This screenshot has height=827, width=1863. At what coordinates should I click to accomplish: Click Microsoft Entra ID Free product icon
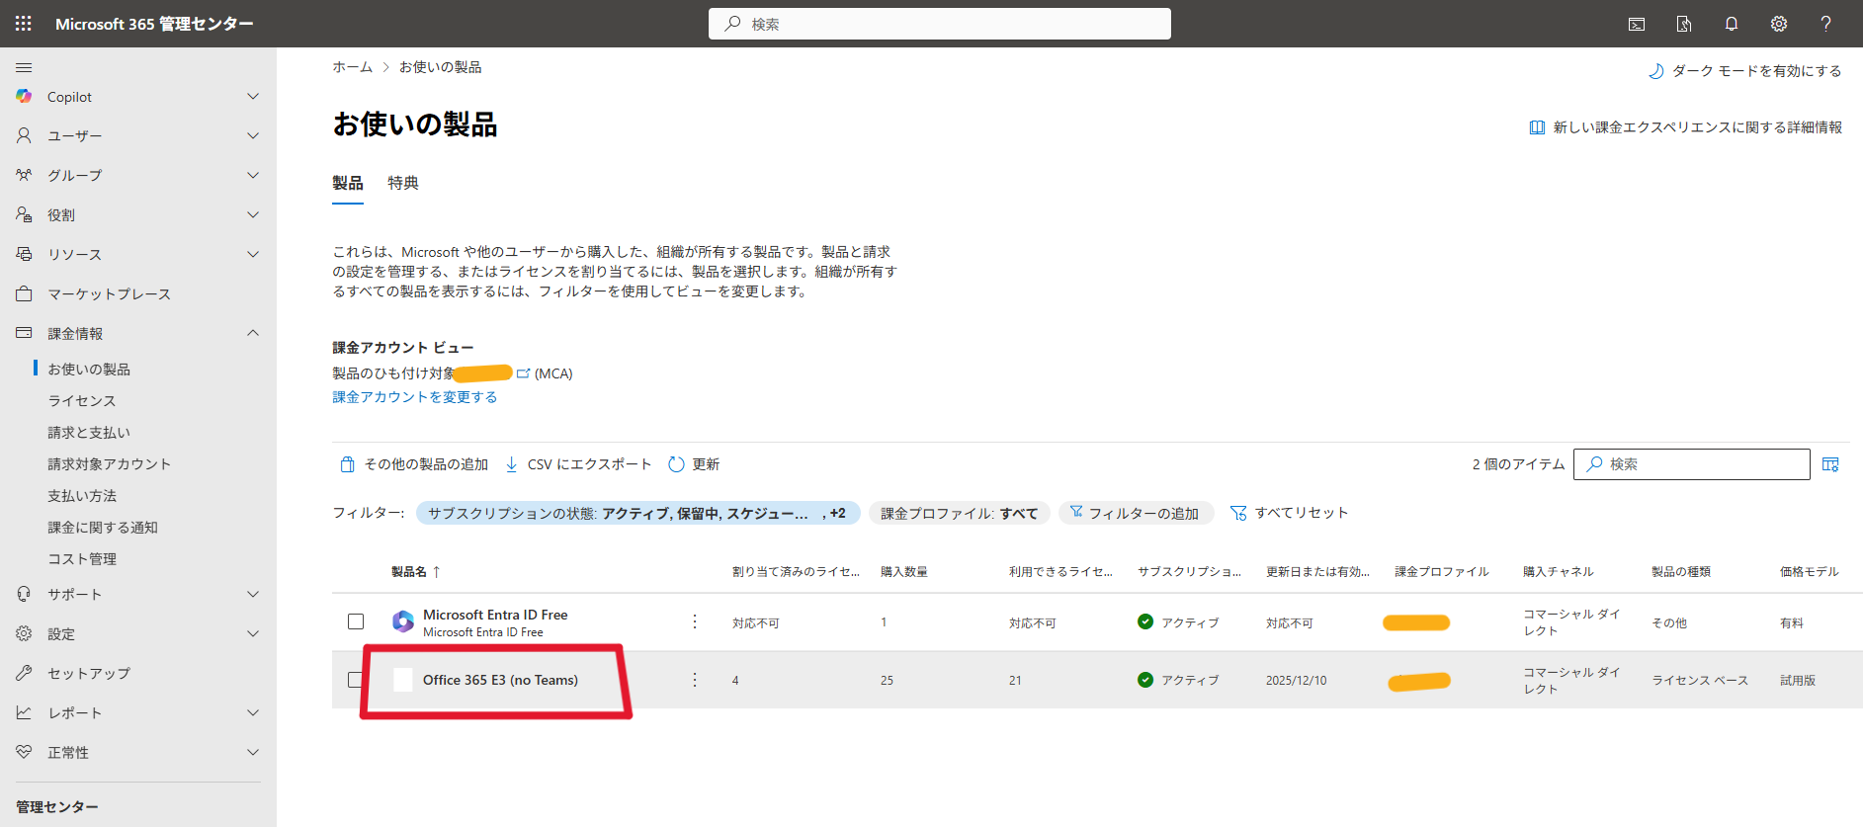(x=403, y=621)
